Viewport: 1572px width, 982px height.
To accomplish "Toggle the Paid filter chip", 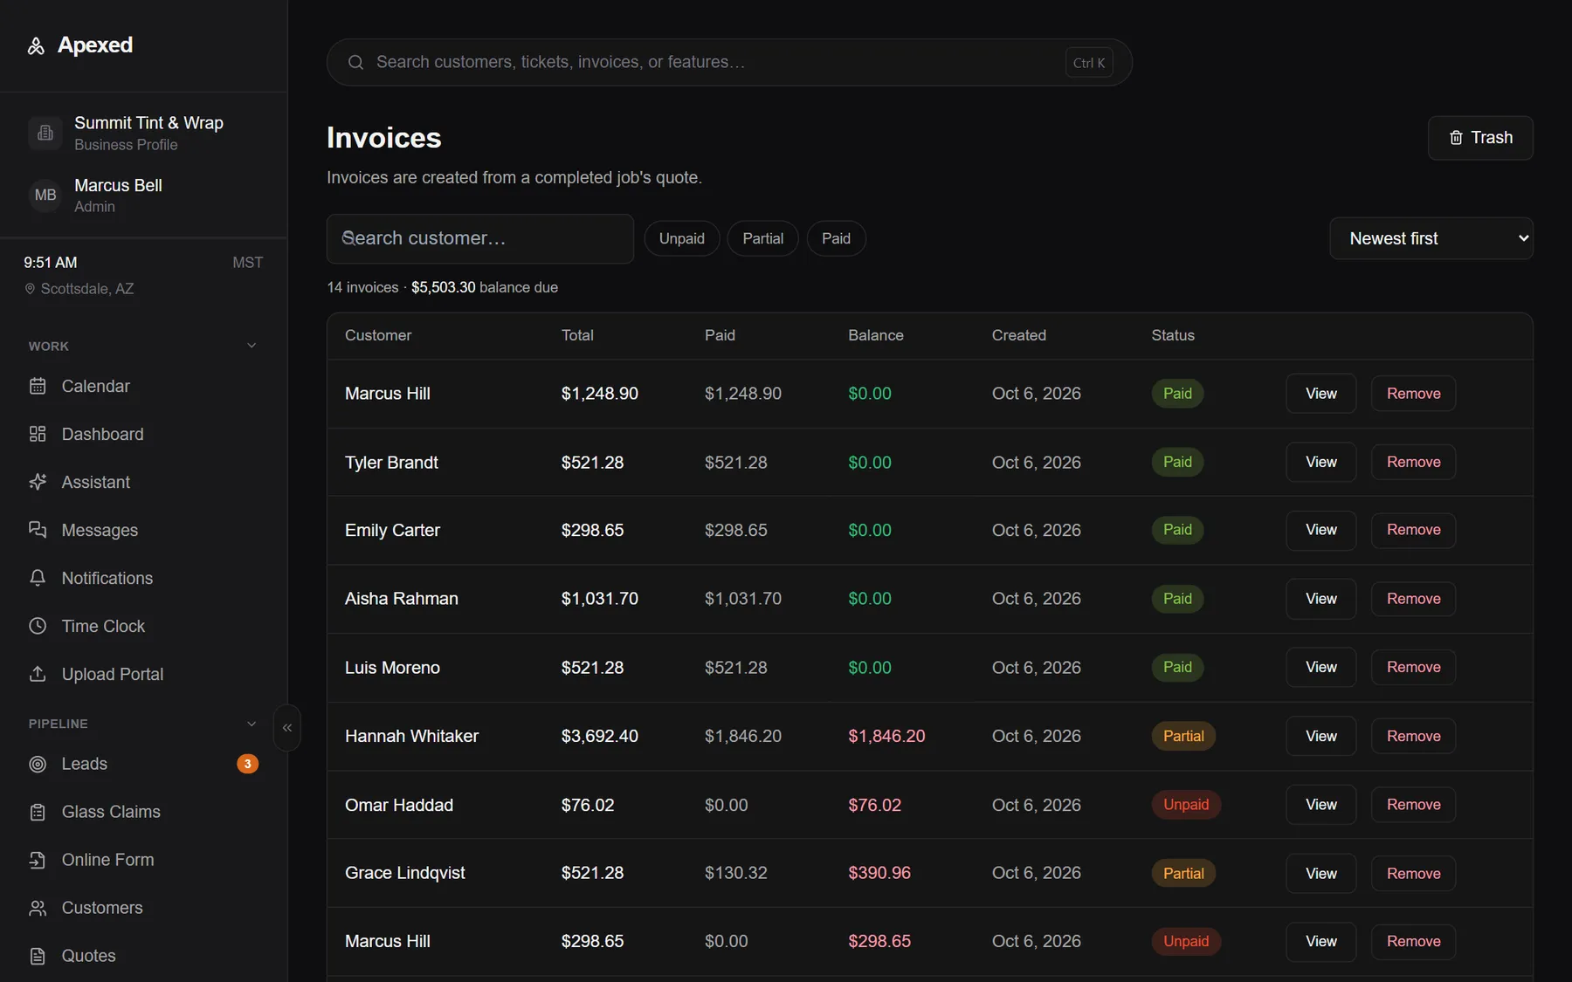I will (x=837, y=238).
